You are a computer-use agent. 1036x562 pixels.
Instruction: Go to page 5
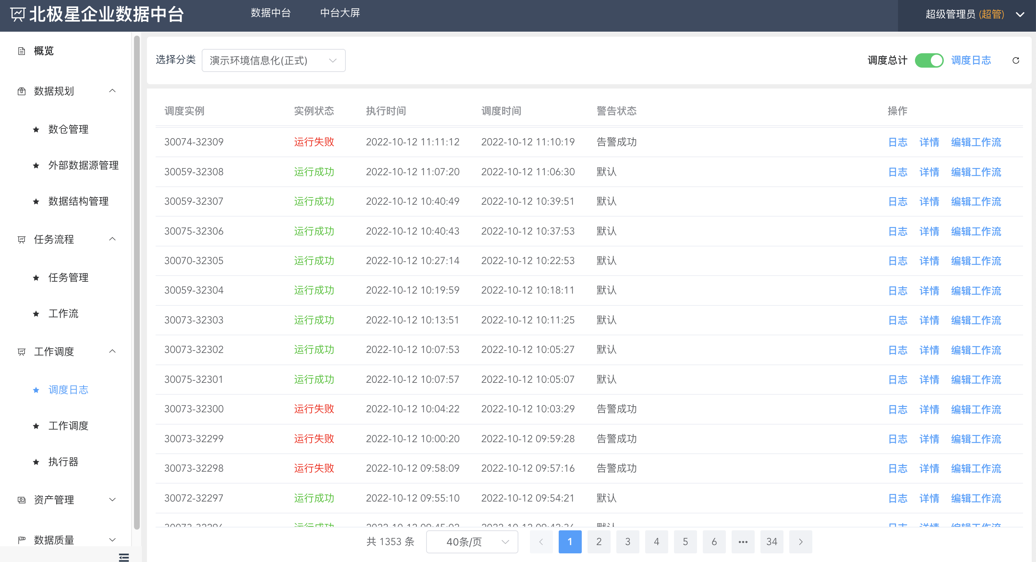click(685, 541)
